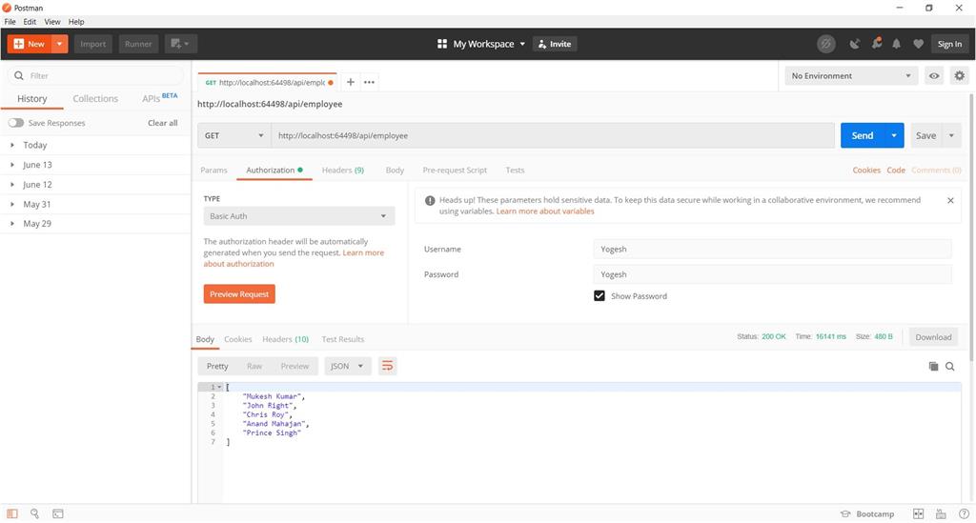Click the wrench settings icon in header
Viewport: 976px width, 523px height.
point(877,44)
